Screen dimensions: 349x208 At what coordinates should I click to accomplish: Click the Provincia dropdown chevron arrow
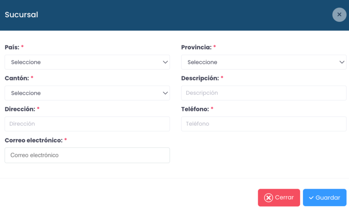[342, 62]
